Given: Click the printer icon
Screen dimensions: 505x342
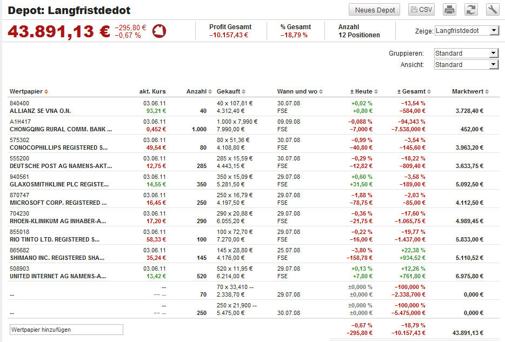Looking at the screenshot, I should pos(449,10).
